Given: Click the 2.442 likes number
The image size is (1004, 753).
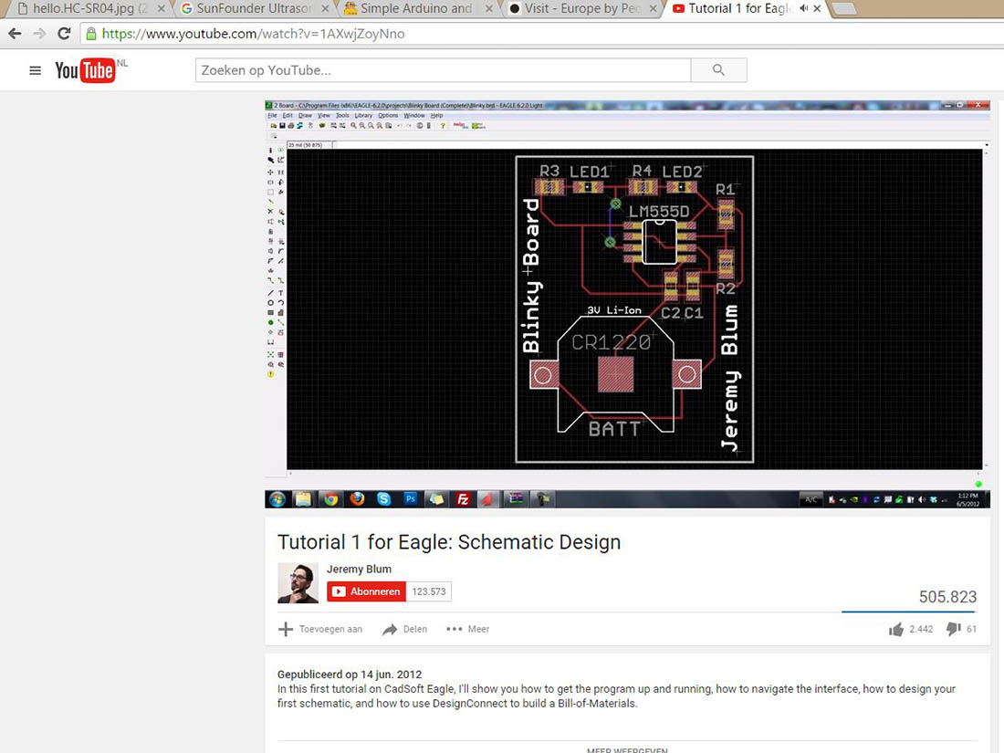Looking at the screenshot, I should click(x=921, y=630).
